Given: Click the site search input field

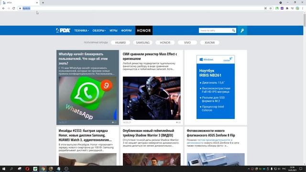Looking at the screenshot, I should click(215, 31).
